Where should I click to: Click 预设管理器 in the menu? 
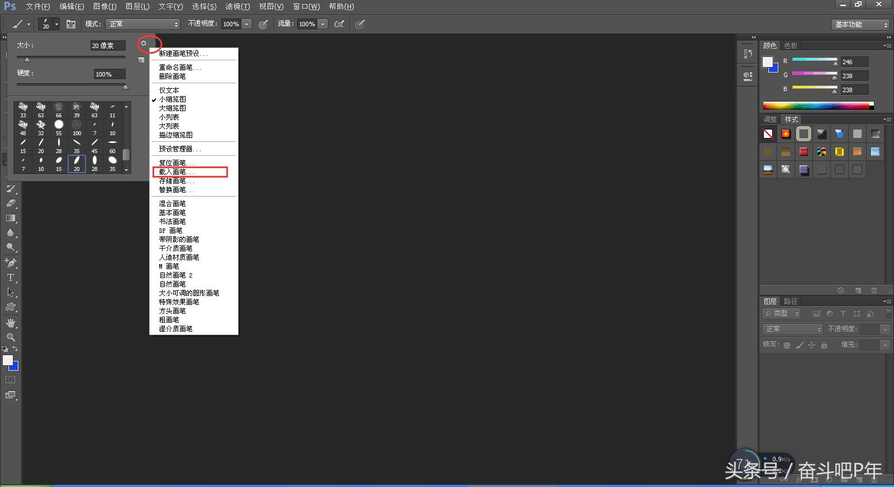point(179,149)
